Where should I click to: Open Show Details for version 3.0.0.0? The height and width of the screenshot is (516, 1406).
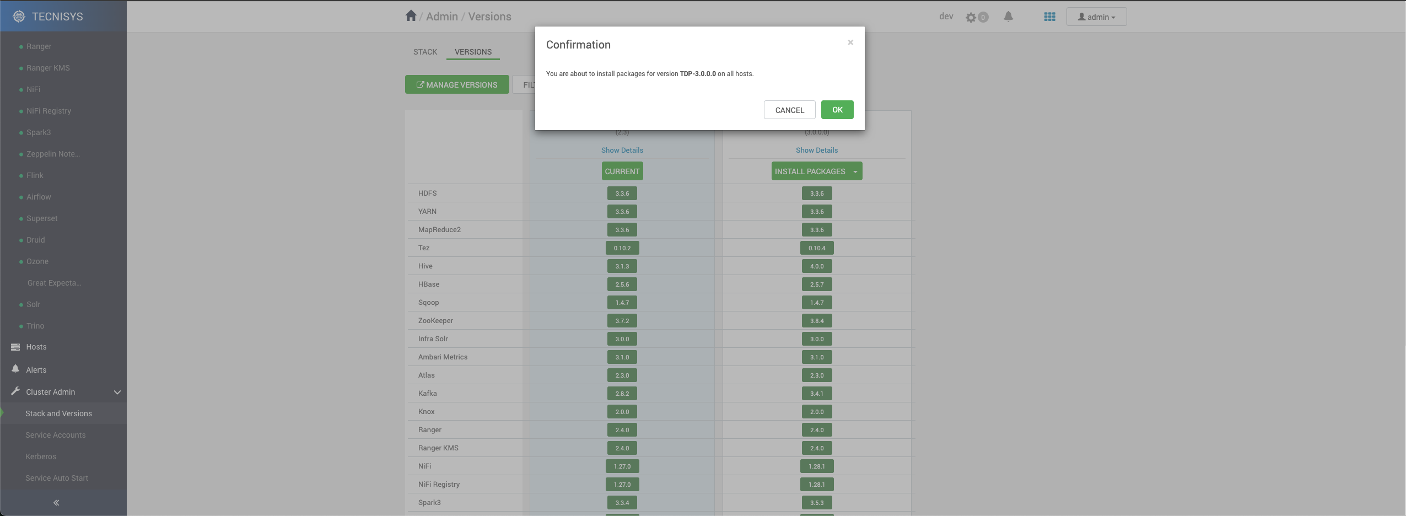[x=816, y=150]
